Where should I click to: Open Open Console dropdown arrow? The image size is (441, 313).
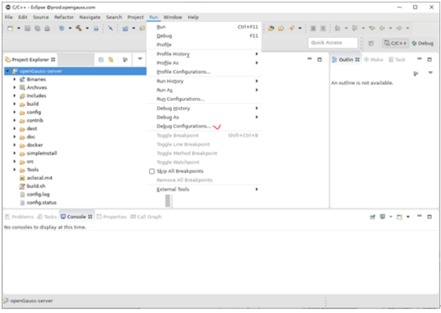click(x=408, y=217)
